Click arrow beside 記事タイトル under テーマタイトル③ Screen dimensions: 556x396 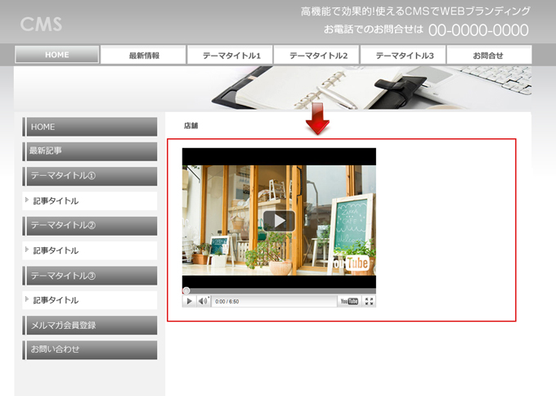tap(27, 299)
